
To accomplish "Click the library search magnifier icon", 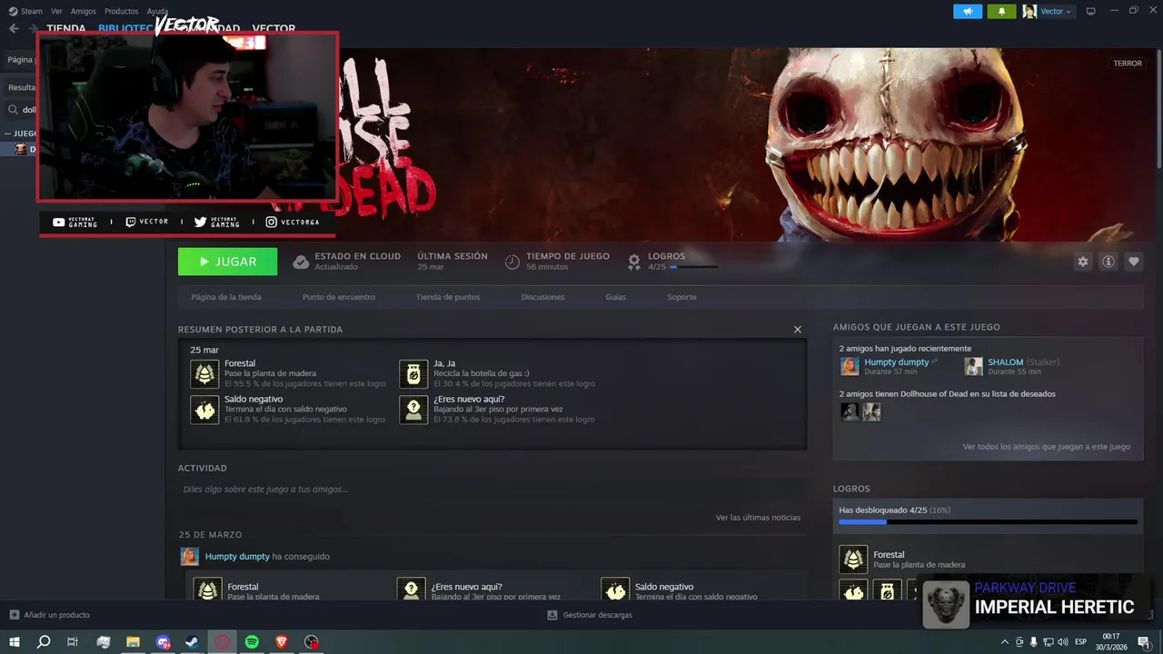I will click(13, 110).
